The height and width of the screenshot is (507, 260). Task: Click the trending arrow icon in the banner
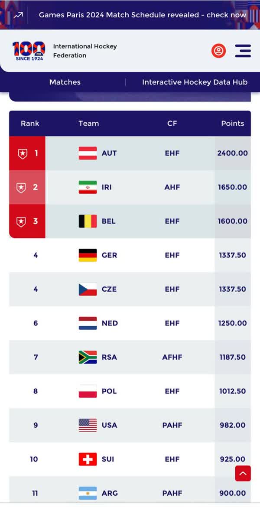[x=17, y=15]
